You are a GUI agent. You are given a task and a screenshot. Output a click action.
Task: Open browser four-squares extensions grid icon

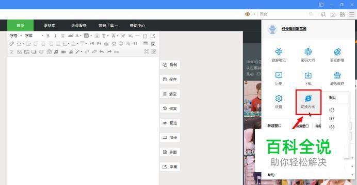[x=342, y=14]
